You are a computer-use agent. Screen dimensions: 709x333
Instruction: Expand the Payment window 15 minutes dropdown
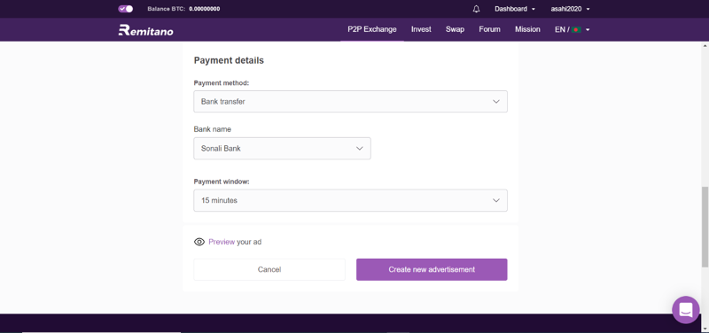pyautogui.click(x=350, y=200)
